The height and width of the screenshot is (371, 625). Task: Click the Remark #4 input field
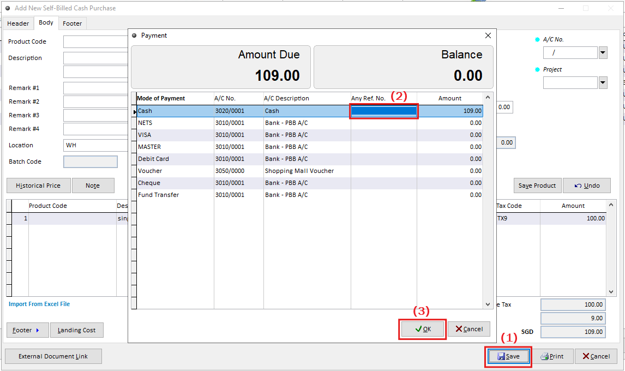pos(95,129)
